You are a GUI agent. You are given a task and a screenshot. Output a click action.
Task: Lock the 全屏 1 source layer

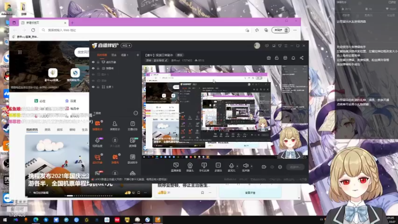tap(98, 87)
